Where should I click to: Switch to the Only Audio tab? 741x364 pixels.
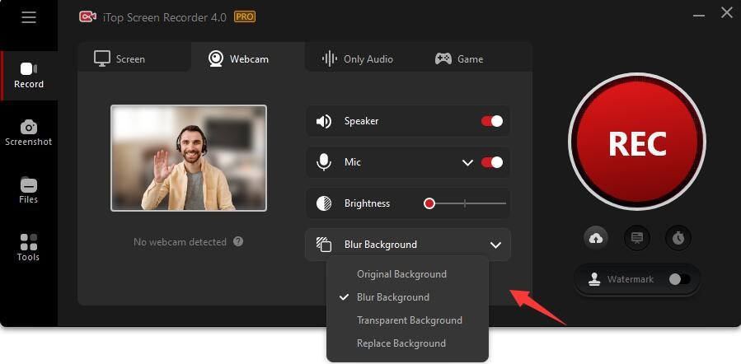[x=357, y=59]
